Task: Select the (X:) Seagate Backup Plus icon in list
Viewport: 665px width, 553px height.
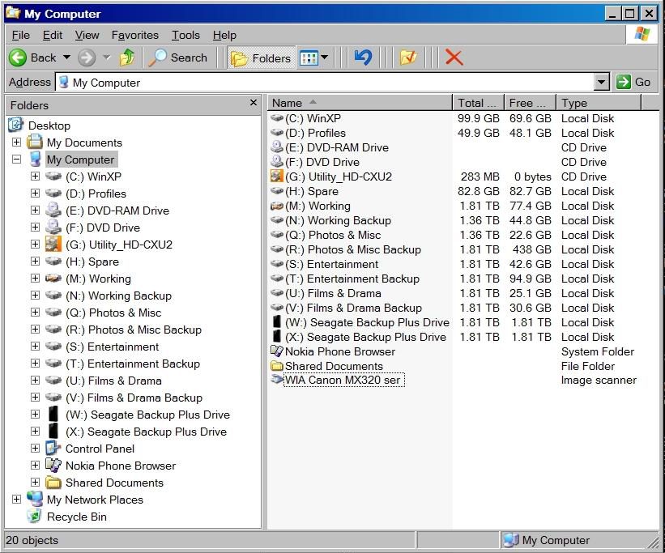Action: (277, 336)
